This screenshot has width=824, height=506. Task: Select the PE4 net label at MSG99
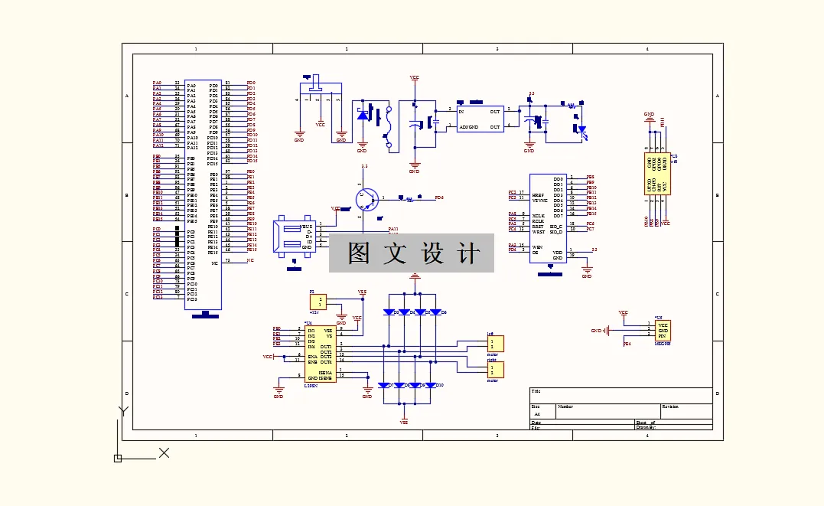click(627, 344)
